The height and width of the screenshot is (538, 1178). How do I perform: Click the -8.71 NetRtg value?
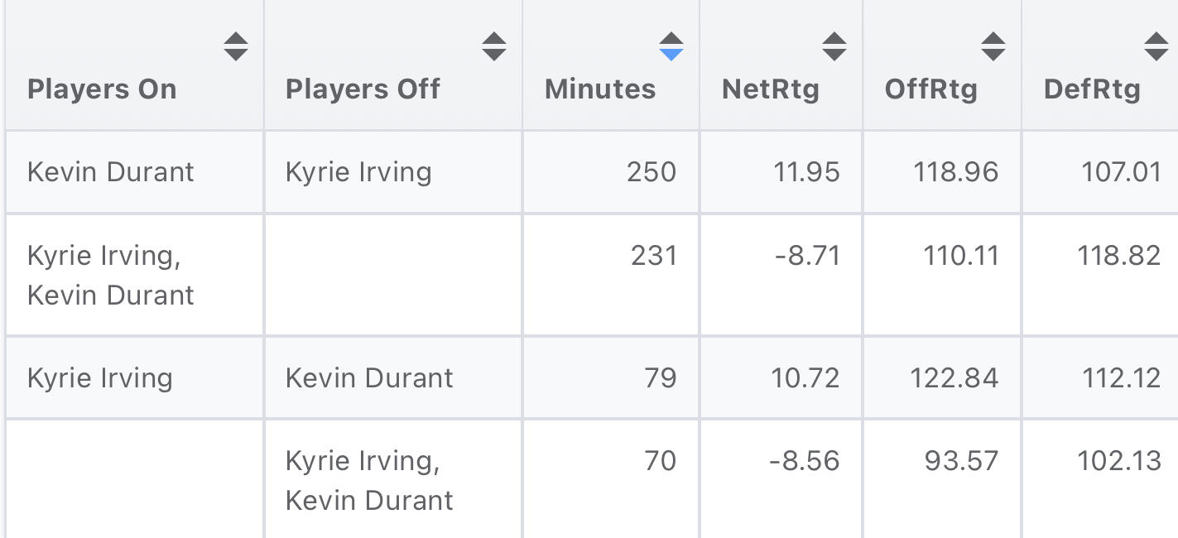point(805,255)
